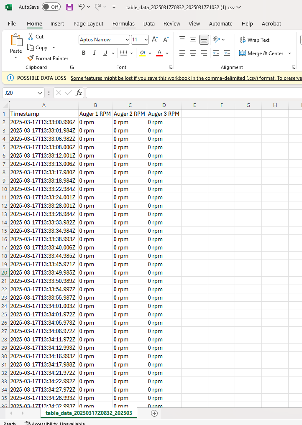Viewport: 302px width, 425px height.
Task: Click the New Sheet plus button
Action: 154,413
